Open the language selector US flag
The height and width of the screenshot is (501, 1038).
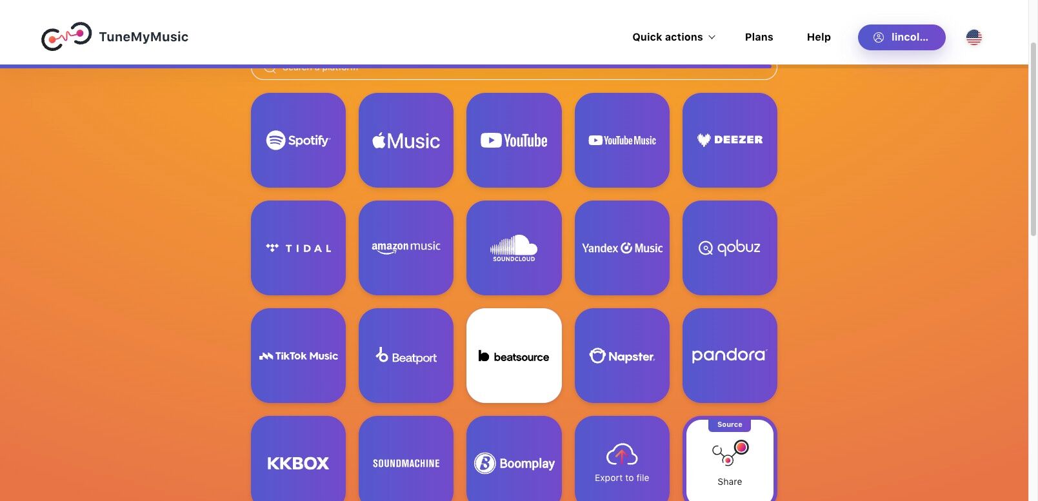click(x=974, y=37)
